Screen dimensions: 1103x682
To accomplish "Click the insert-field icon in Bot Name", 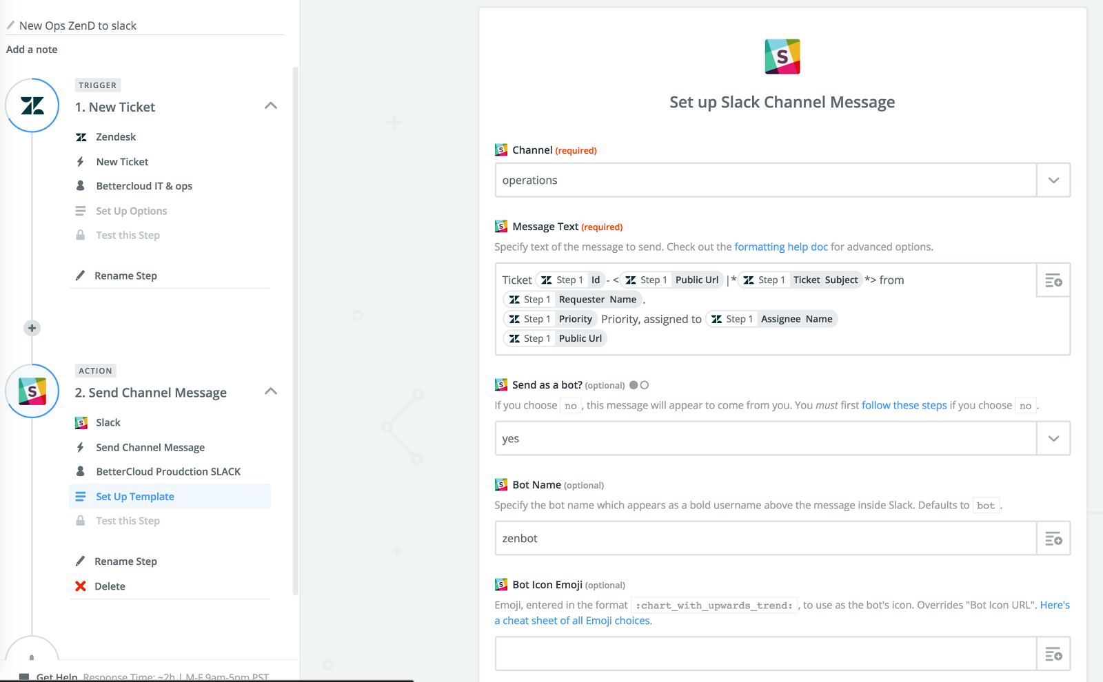I will (1053, 539).
